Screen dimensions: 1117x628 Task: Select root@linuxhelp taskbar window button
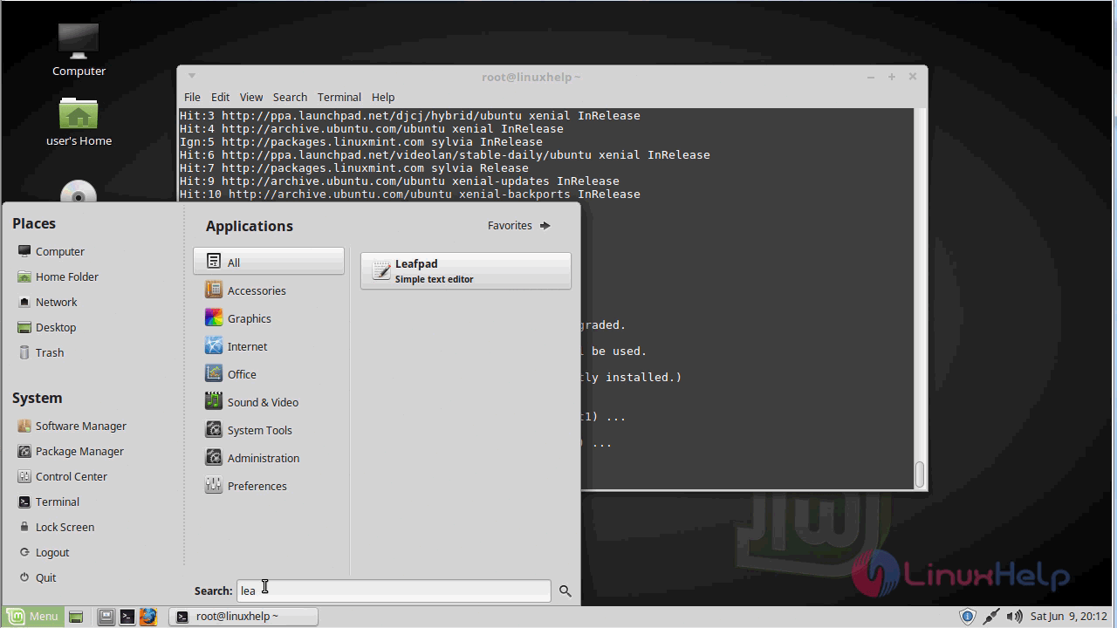pos(243,617)
